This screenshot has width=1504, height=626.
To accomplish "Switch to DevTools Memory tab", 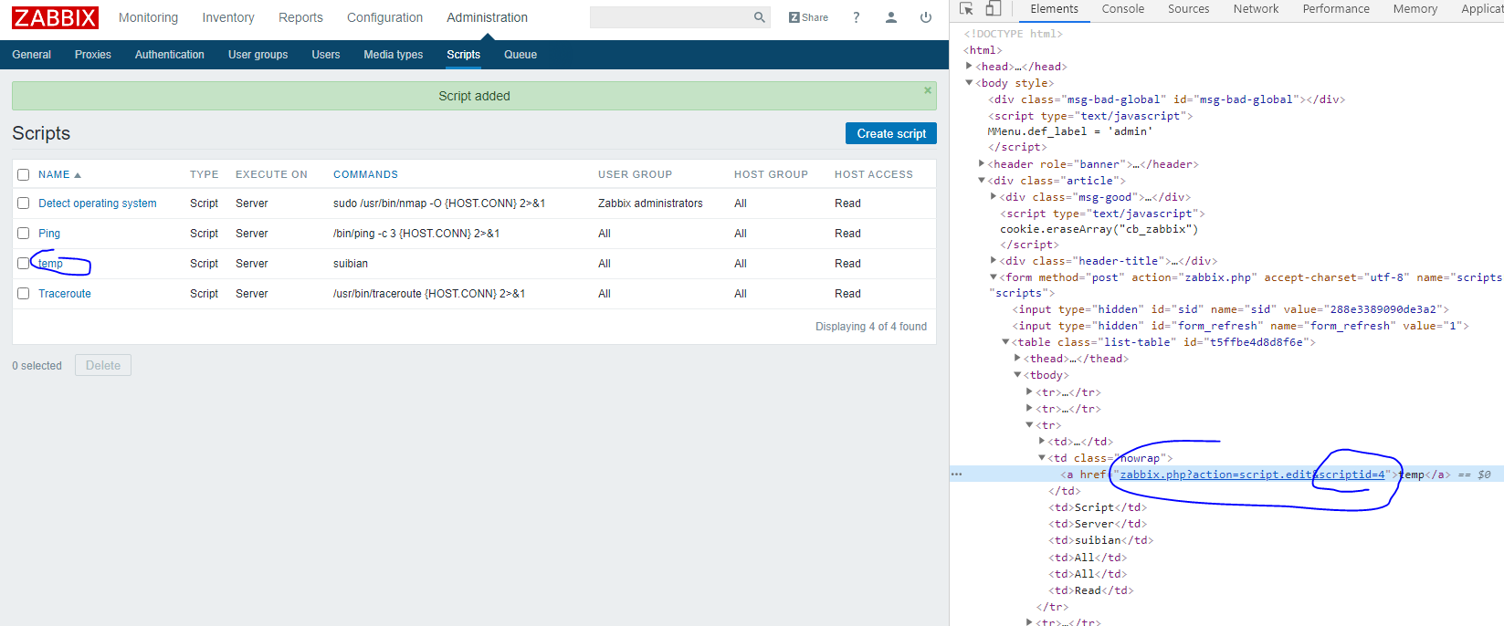I will [1415, 9].
